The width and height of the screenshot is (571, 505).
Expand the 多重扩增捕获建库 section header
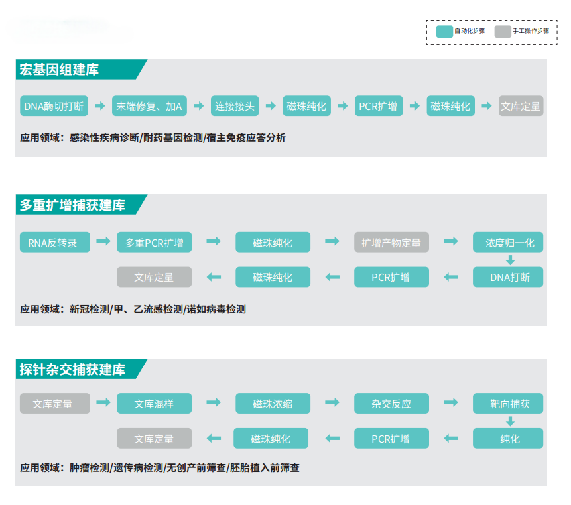click(x=73, y=207)
